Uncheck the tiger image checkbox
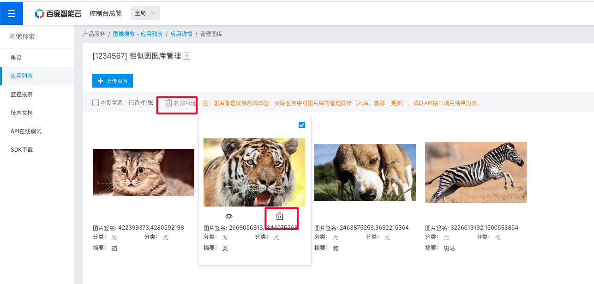 302,125
